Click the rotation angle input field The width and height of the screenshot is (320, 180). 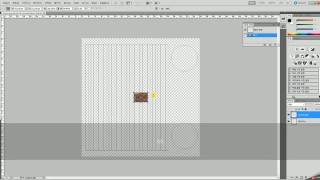click(x=80, y=8)
